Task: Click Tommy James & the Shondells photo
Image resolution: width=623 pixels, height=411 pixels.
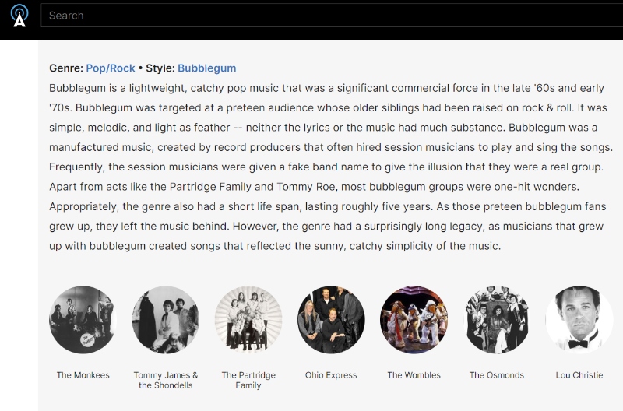Action: pyautogui.click(x=166, y=320)
